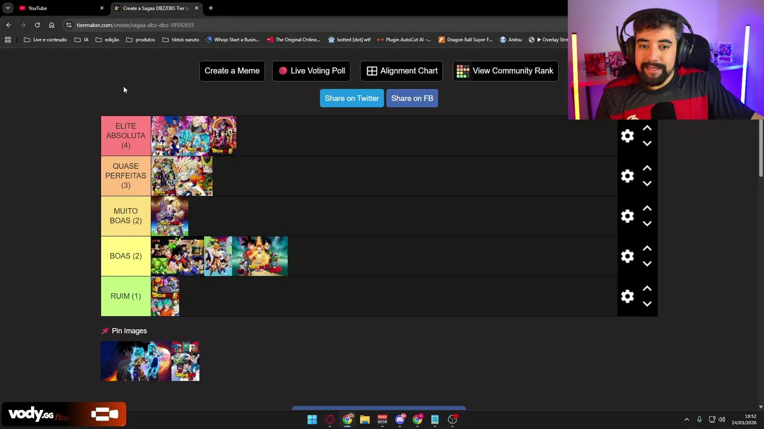764x429 pixels.
Task: Move RUIM tier down with chevron
Action: (x=647, y=303)
